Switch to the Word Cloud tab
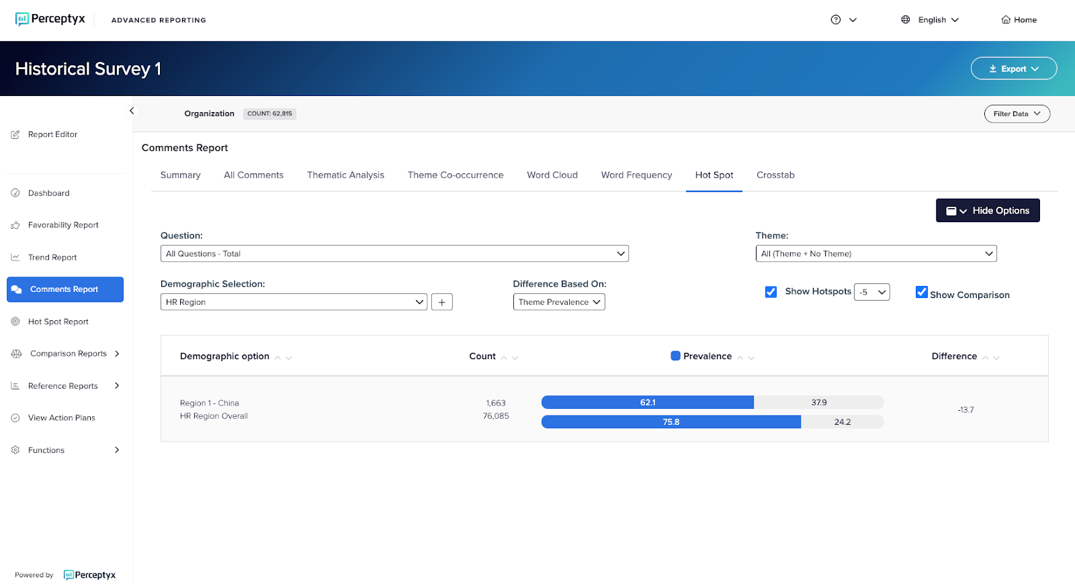1075x584 pixels. tap(552, 175)
